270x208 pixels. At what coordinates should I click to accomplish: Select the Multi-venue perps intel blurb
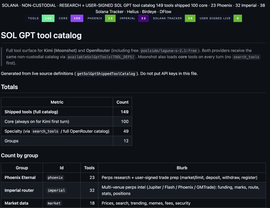pos(180,190)
